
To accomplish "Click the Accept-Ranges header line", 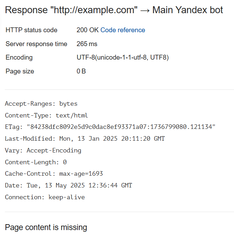I will (x=41, y=104).
